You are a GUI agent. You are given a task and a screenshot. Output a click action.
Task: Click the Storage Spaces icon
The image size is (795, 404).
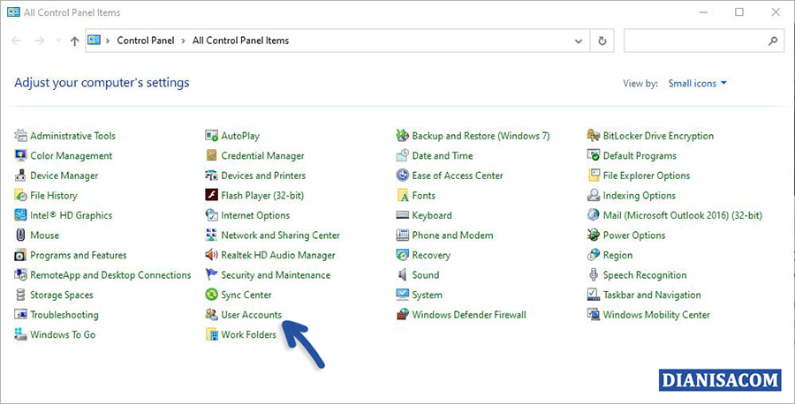coord(20,295)
